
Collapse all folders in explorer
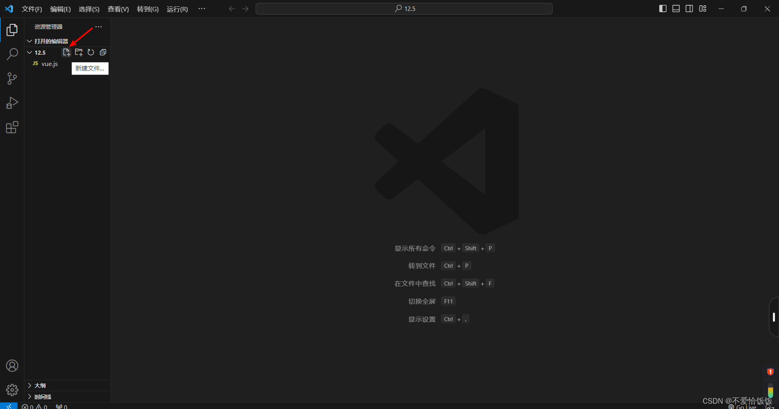tap(103, 52)
